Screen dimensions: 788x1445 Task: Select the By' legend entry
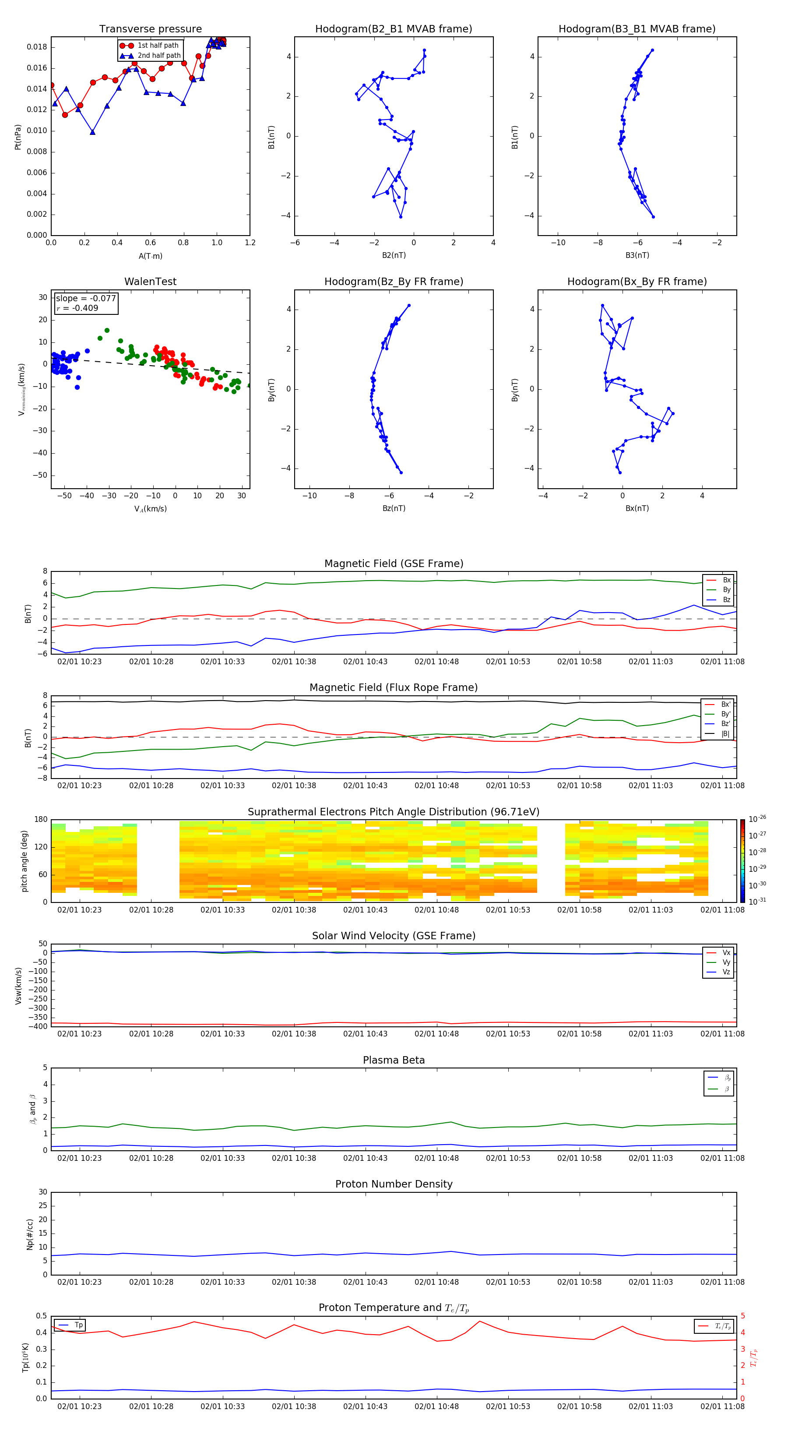(718, 715)
